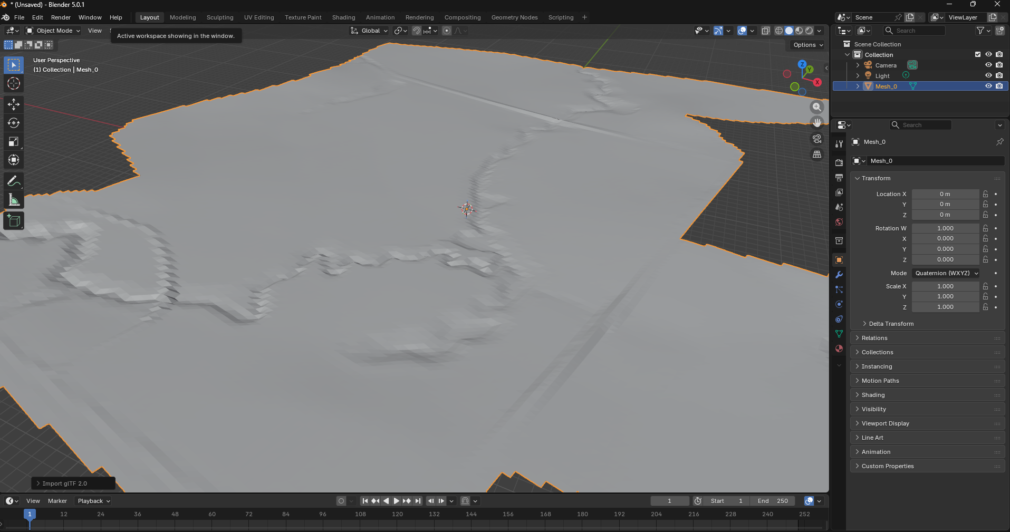The image size is (1010, 532).
Task: Click the Scale X value field
Action: [x=945, y=286]
